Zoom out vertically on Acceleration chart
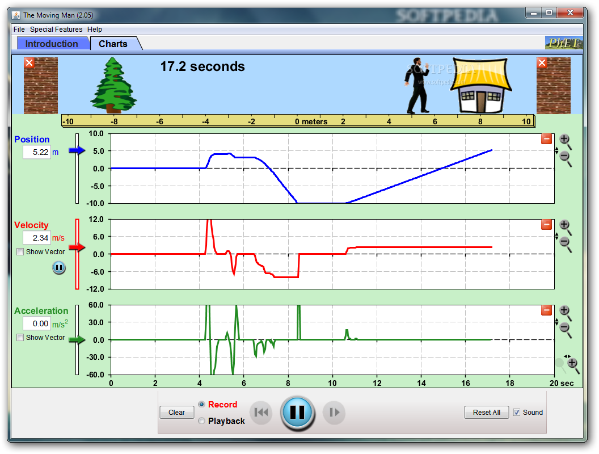 coord(566,329)
